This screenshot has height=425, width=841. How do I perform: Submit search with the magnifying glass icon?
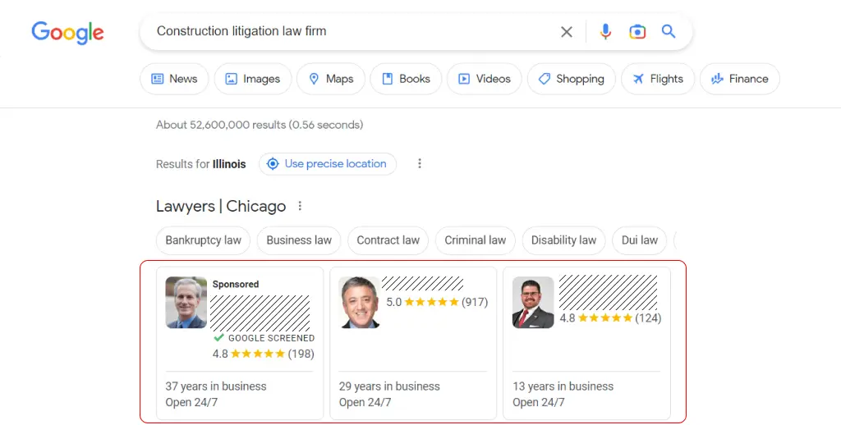pyautogui.click(x=669, y=32)
